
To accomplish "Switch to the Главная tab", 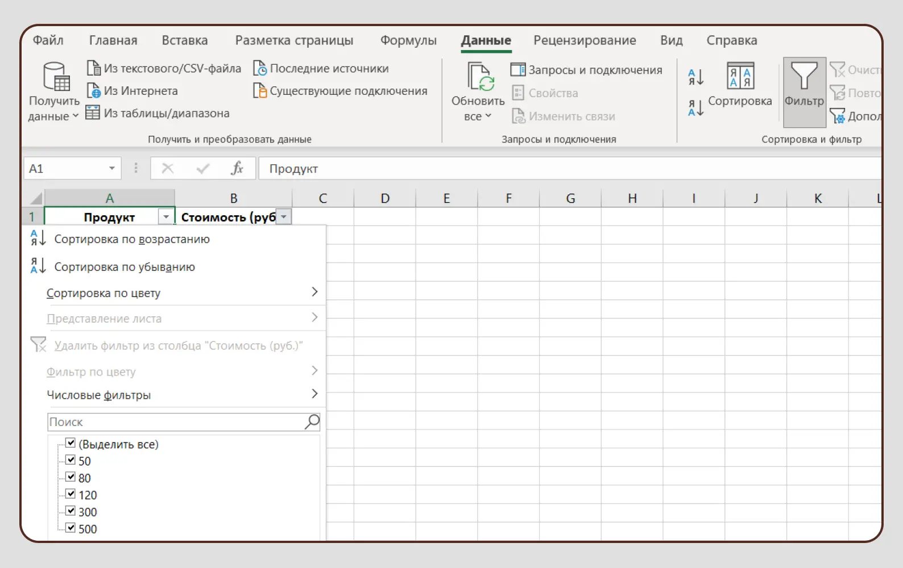I will click(113, 40).
